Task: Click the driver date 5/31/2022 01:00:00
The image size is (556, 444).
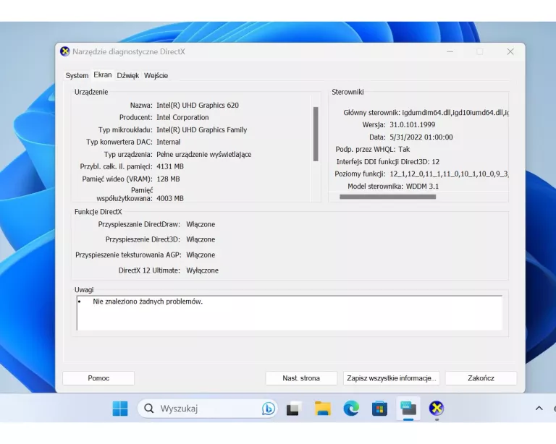Action: [421, 137]
